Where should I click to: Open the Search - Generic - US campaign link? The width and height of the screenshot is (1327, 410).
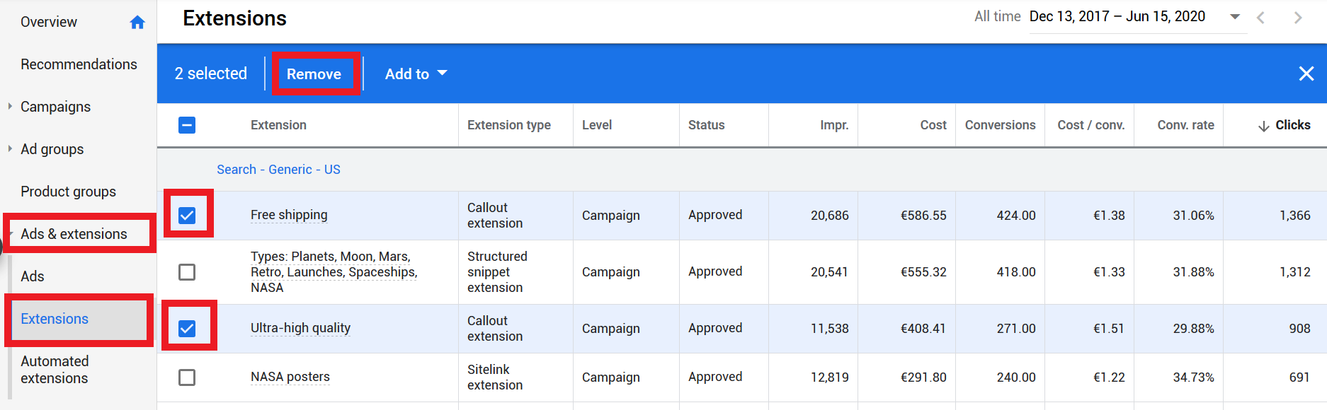coord(278,170)
